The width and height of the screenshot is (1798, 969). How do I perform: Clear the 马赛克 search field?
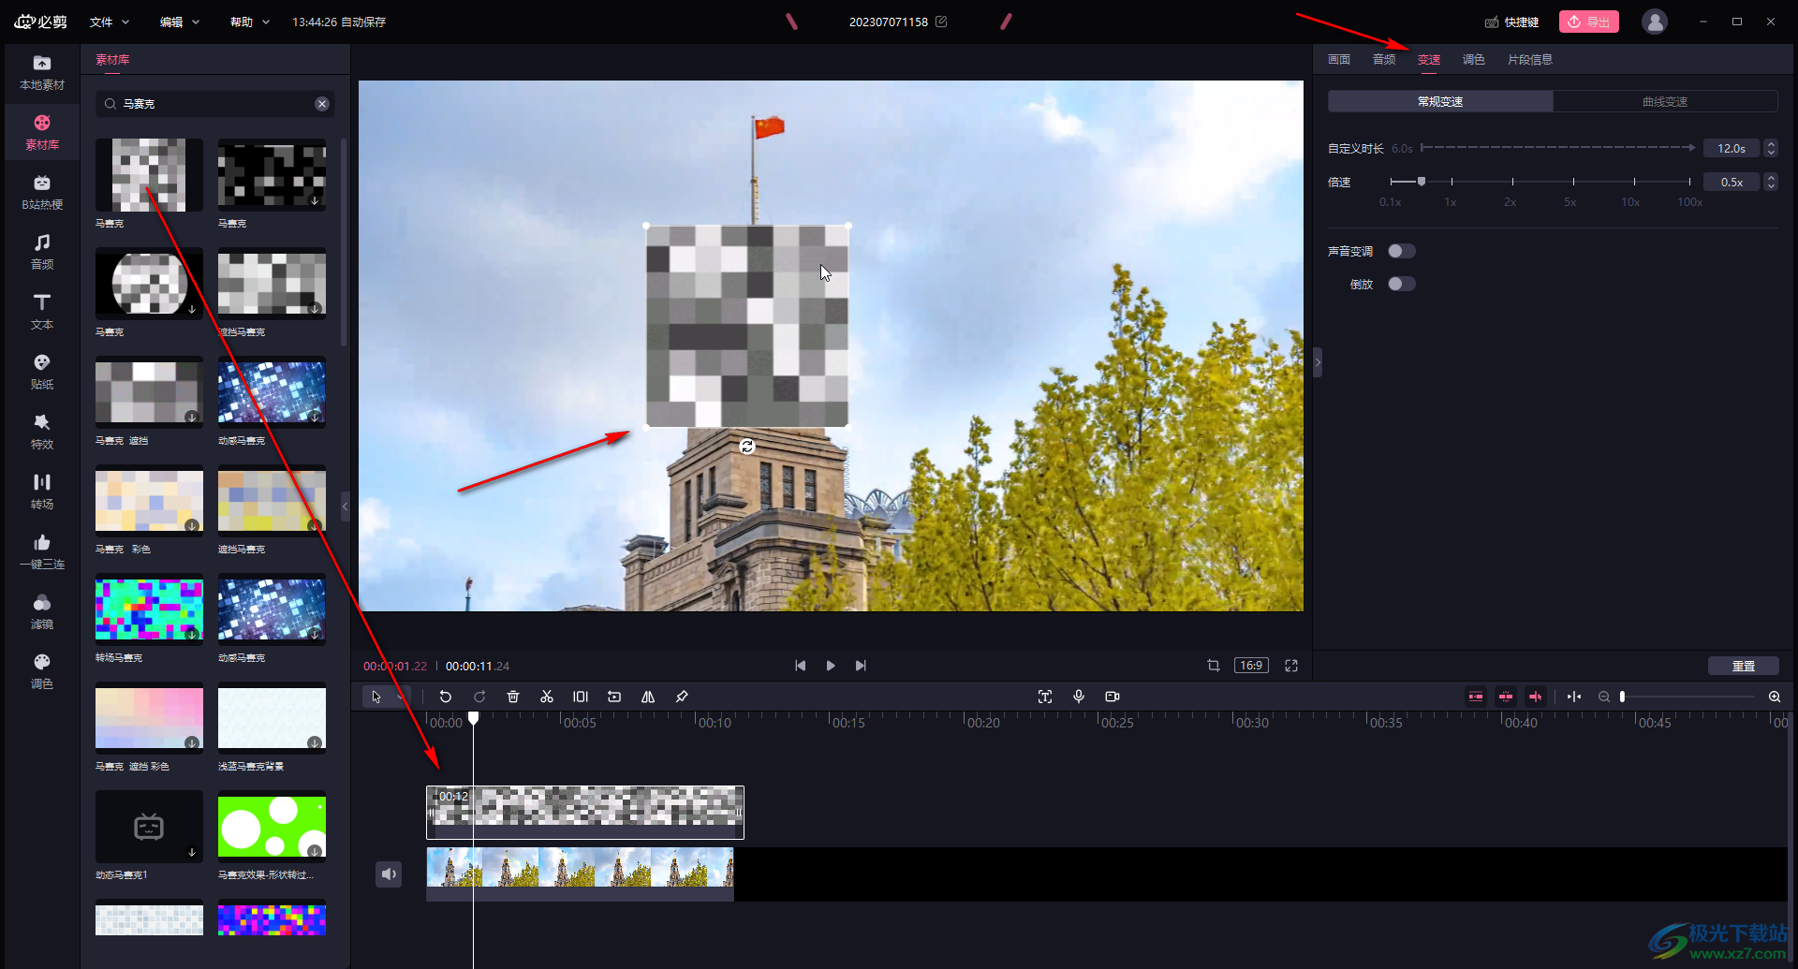[322, 104]
